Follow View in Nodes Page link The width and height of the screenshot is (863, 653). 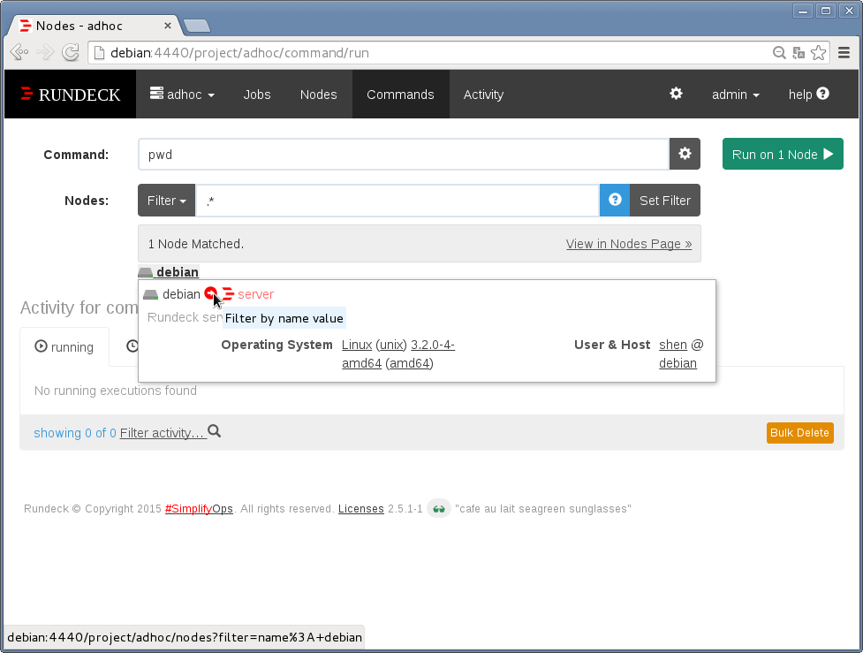tap(629, 244)
